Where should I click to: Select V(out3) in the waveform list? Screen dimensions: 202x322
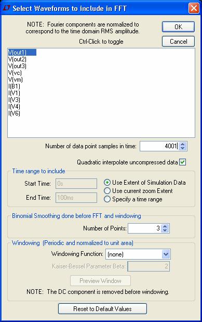click(17, 66)
